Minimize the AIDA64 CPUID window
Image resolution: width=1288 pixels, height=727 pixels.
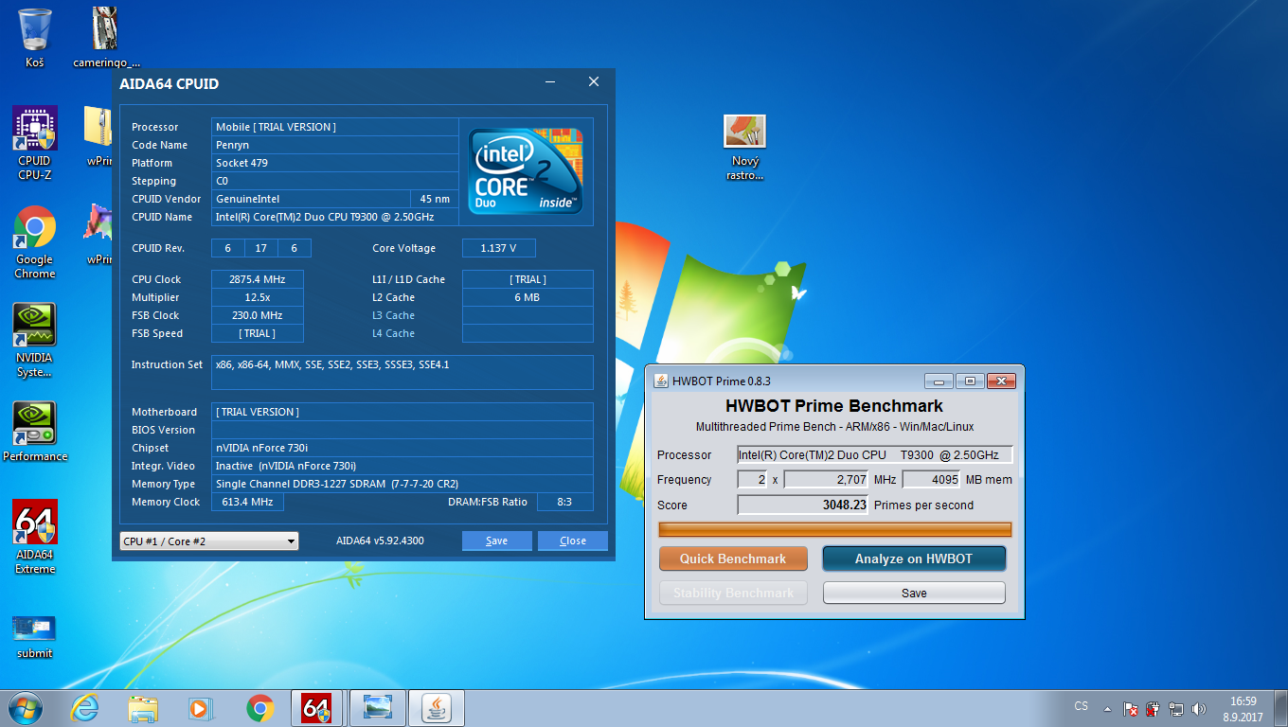coord(550,82)
